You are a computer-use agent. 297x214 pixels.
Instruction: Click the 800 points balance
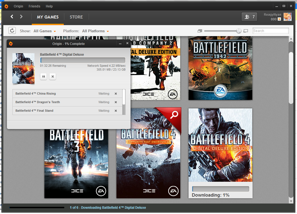pyautogui.click(x=274, y=19)
